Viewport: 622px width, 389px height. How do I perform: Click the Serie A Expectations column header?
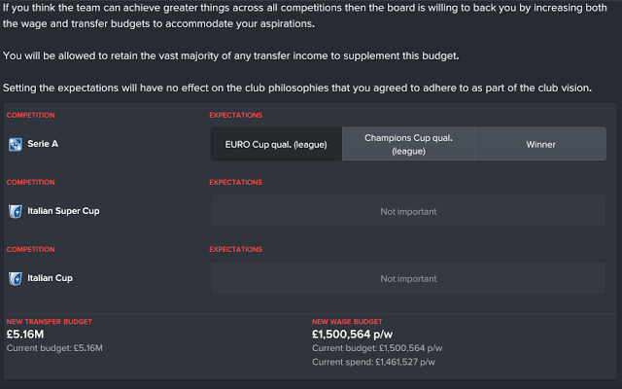click(x=235, y=115)
